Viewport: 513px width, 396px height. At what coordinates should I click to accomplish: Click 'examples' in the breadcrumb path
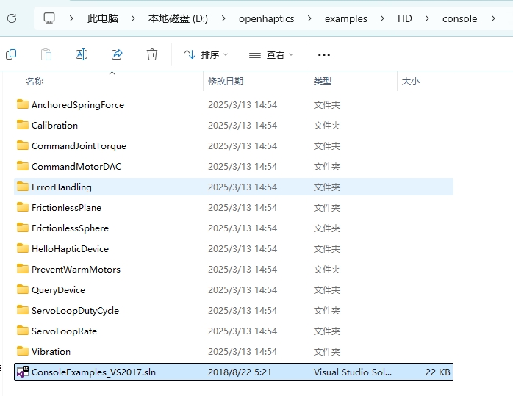click(x=345, y=18)
